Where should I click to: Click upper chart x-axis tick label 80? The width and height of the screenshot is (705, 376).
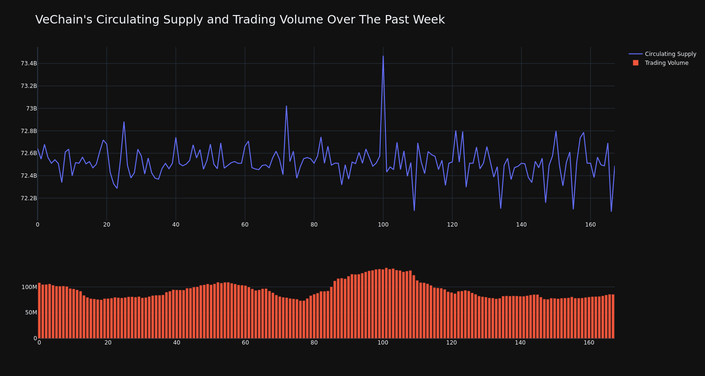coord(314,225)
